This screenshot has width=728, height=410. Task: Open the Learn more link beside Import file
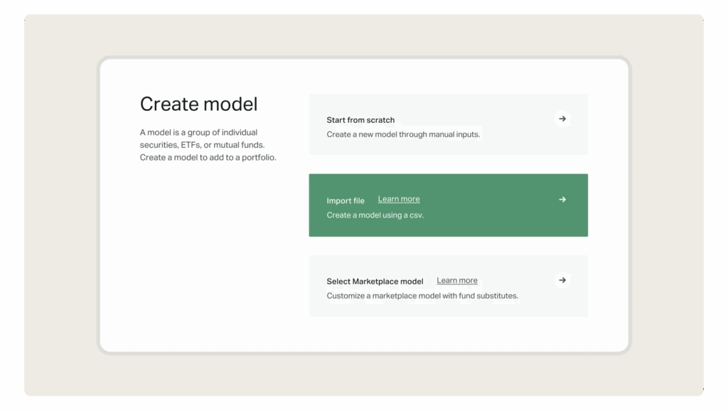(x=398, y=199)
